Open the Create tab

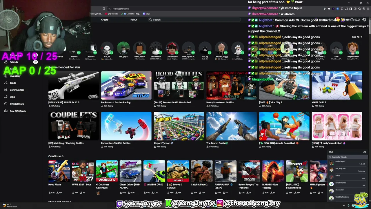pos(105,20)
